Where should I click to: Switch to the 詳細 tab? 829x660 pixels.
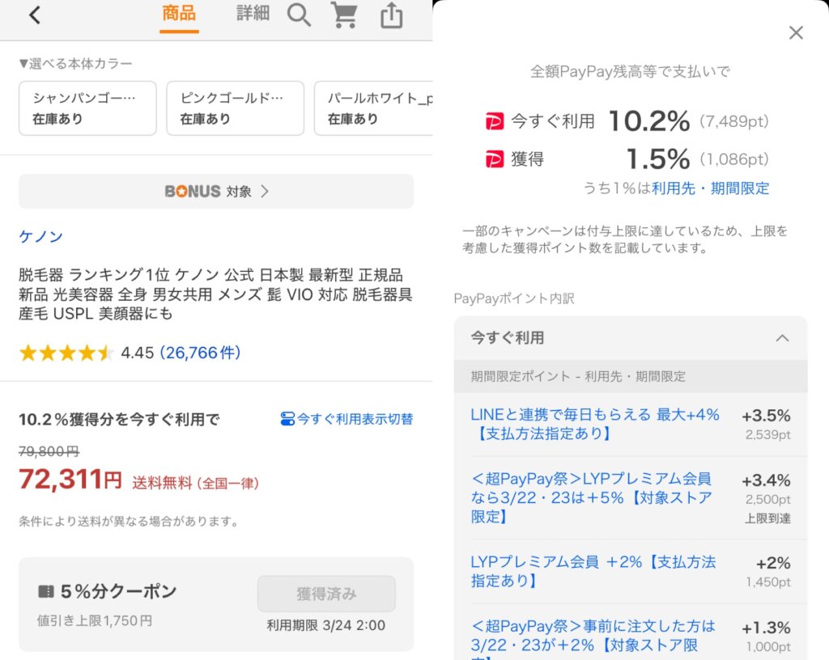coord(253,13)
